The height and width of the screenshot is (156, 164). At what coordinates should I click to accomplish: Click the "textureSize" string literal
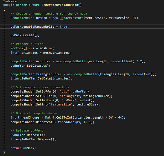pyautogui.click(x=61, y=104)
